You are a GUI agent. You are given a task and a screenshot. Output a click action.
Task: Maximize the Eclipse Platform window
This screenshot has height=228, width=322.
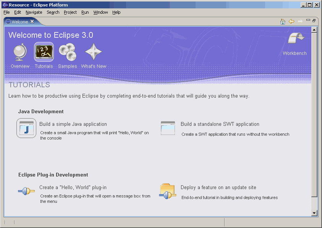tap(310, 5)
